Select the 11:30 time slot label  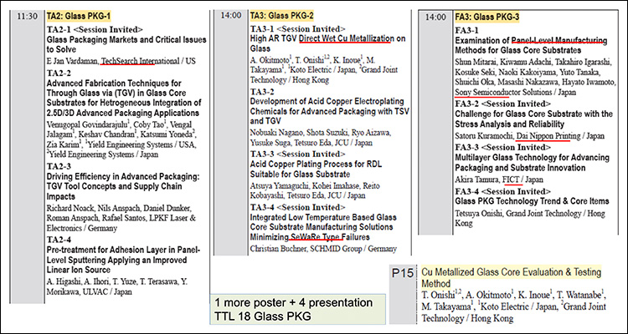click(26, 16)
